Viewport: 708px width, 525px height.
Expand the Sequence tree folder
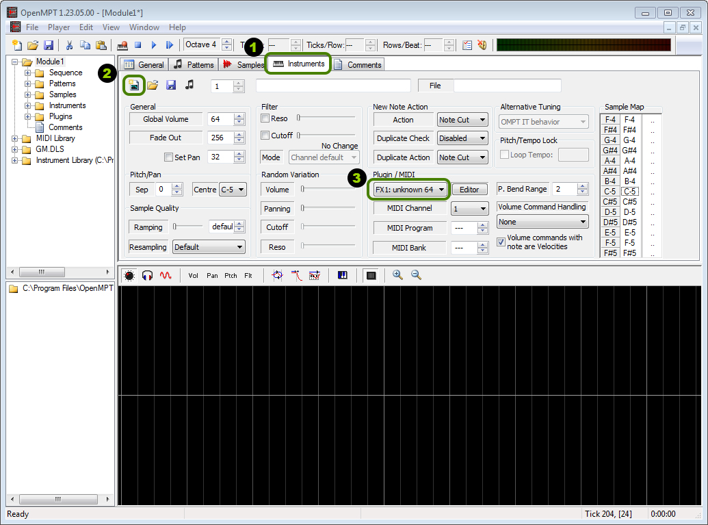pyautogui.click(x=28, y=73)
